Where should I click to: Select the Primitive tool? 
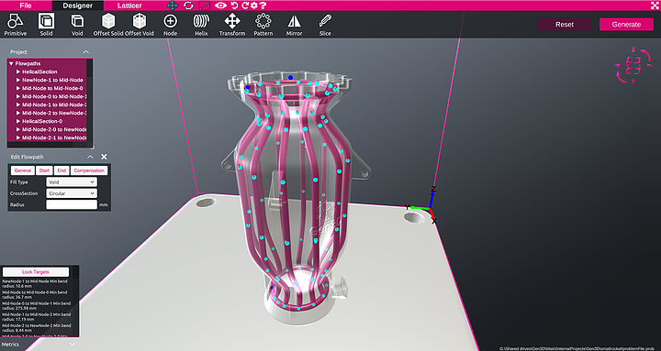coord(16,25)
